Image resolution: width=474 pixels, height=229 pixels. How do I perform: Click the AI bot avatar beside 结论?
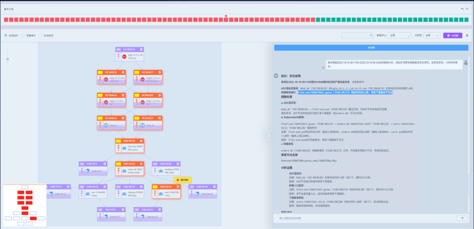click(x=276, y=75)
